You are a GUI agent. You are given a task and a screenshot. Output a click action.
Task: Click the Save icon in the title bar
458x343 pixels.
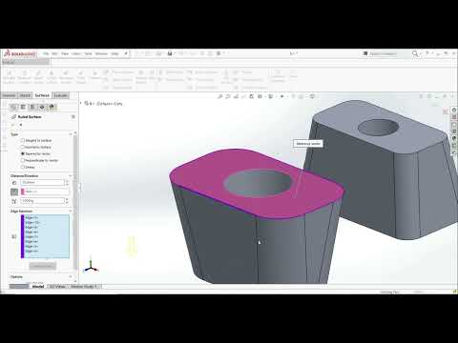pyautogui.click(x=170, y=53)
